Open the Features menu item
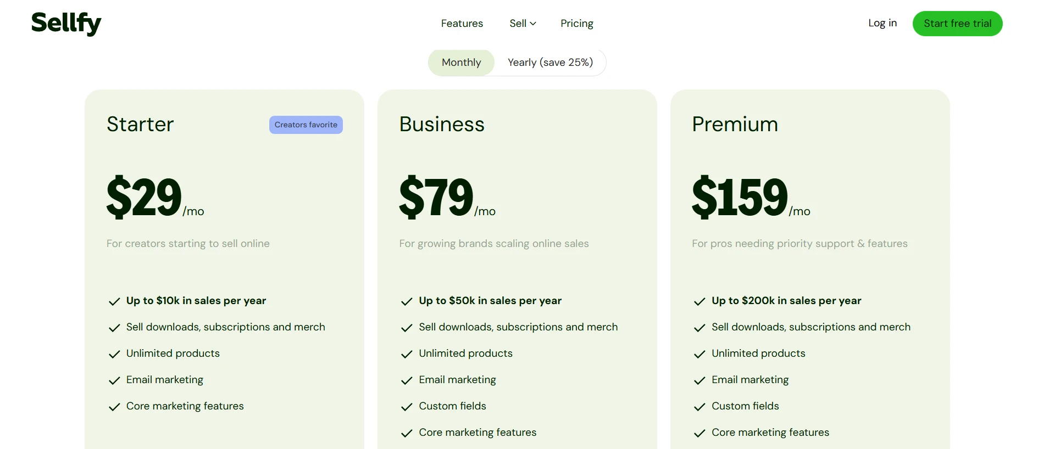 coord(462,23)
